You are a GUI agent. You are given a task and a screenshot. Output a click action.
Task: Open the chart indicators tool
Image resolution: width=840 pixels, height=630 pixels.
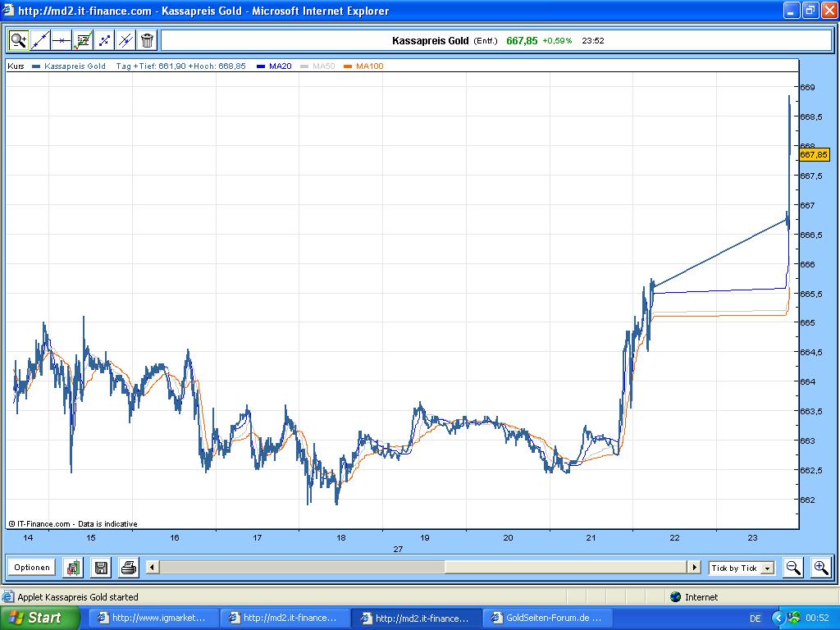tap(83, 40)
